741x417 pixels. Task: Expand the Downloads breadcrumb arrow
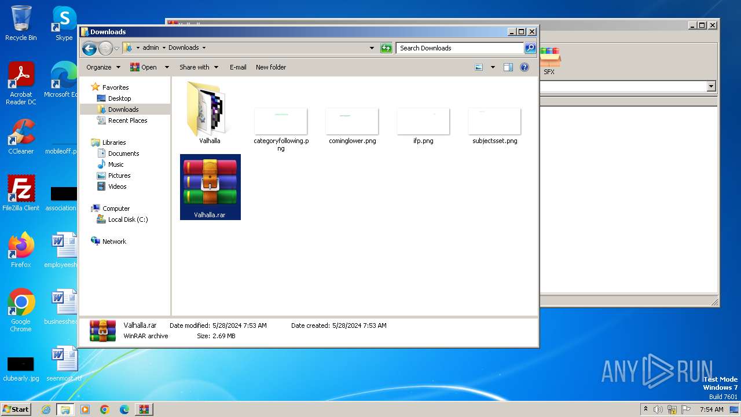pos(204,48)
